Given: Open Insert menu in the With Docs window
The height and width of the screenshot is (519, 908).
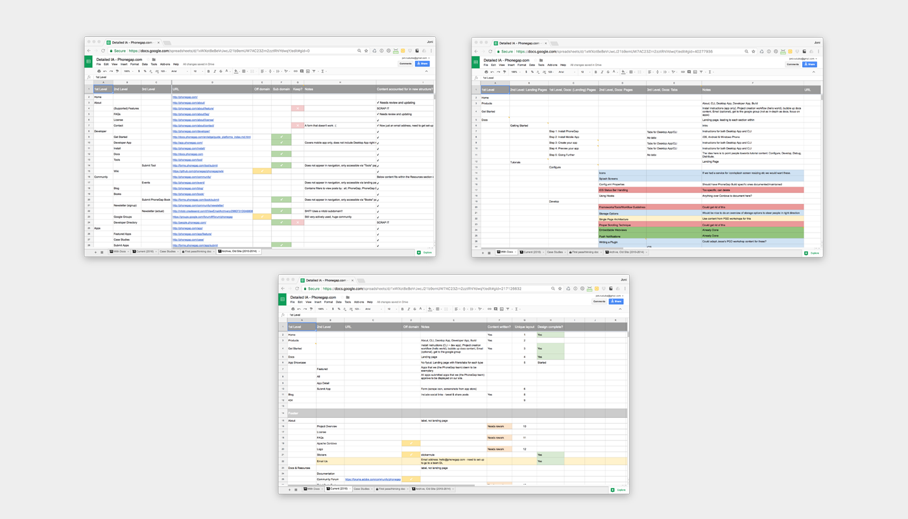Looking at the screenshot, I should click(x=511, y=65).
